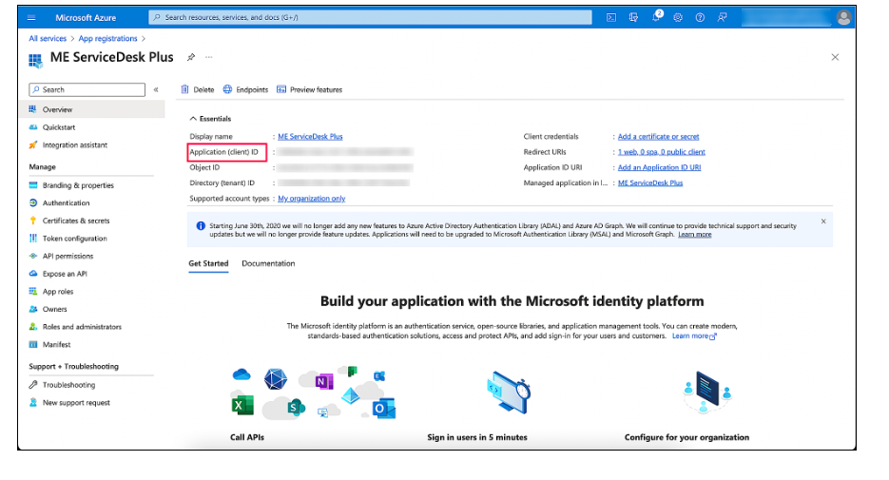
Task: Switch to the Documentation tab
Action: (268, 263)
